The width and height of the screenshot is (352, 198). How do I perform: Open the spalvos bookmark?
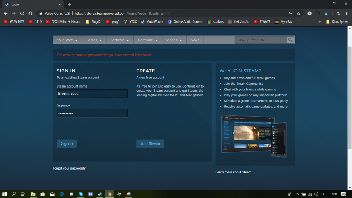(215, 22)
